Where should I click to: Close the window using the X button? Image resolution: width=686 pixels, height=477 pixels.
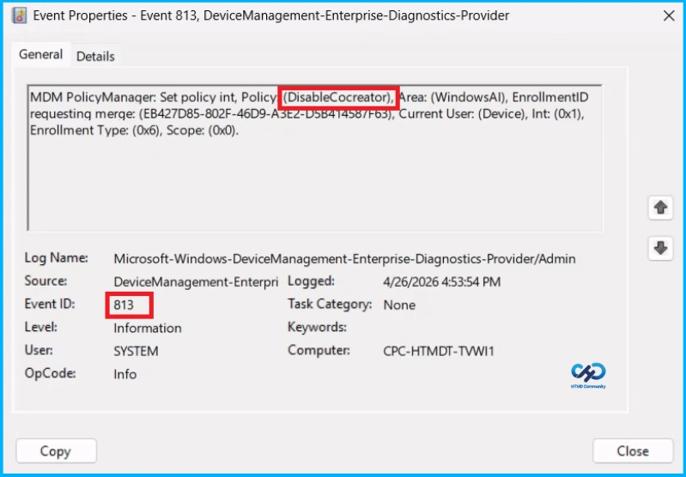pos(669,16)
